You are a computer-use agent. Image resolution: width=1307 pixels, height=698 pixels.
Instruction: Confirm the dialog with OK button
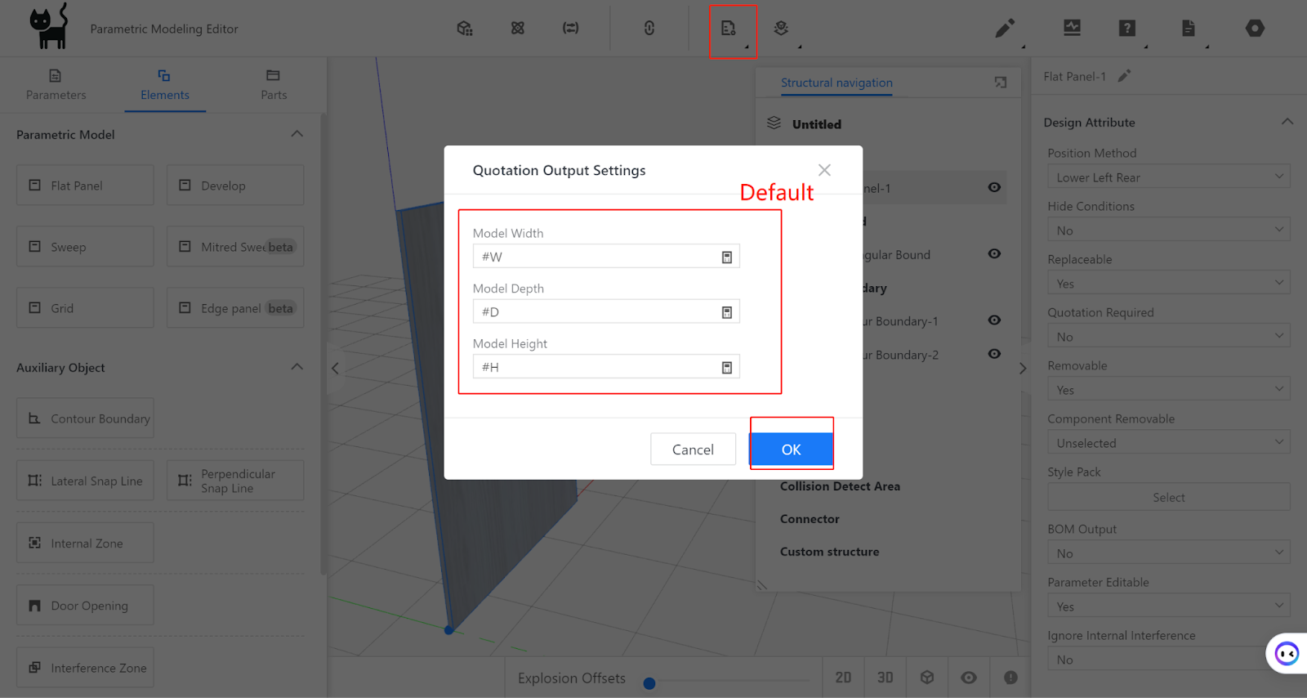pos(791,450)
